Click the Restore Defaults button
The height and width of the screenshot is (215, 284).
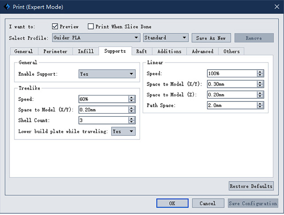[x=251, y=186]
